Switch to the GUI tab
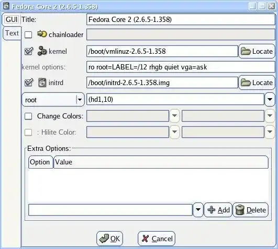Screen dimensions: 278x249 coord(12,19)
